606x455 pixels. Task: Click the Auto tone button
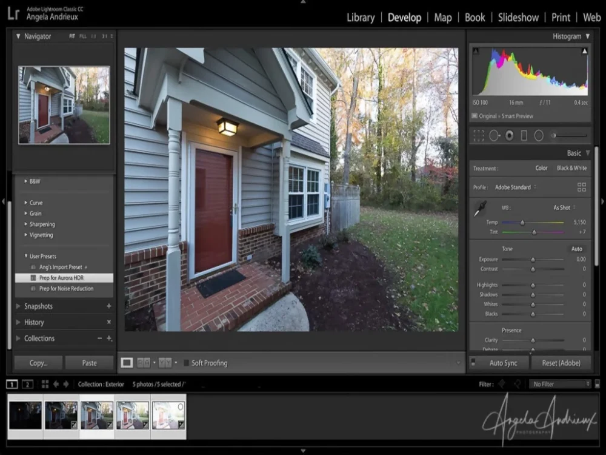577,249
